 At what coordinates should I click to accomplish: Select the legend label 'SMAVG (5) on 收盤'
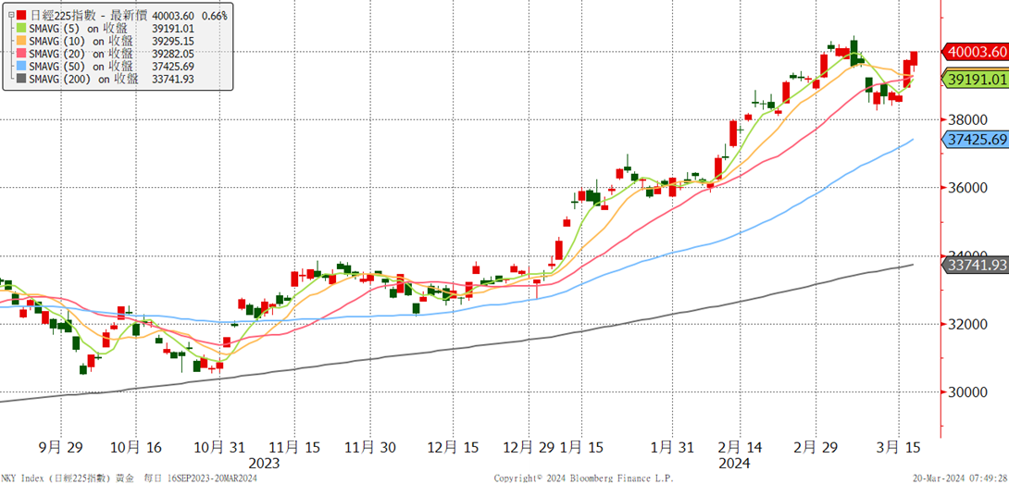[78, 28]
